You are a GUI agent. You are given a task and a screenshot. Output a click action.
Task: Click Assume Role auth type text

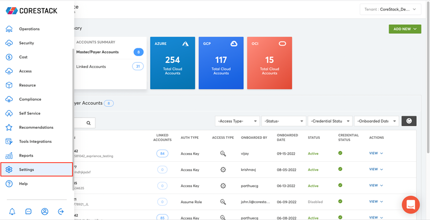click(191, 202)
